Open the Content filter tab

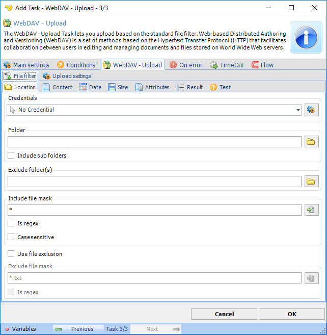click(58, 87)
